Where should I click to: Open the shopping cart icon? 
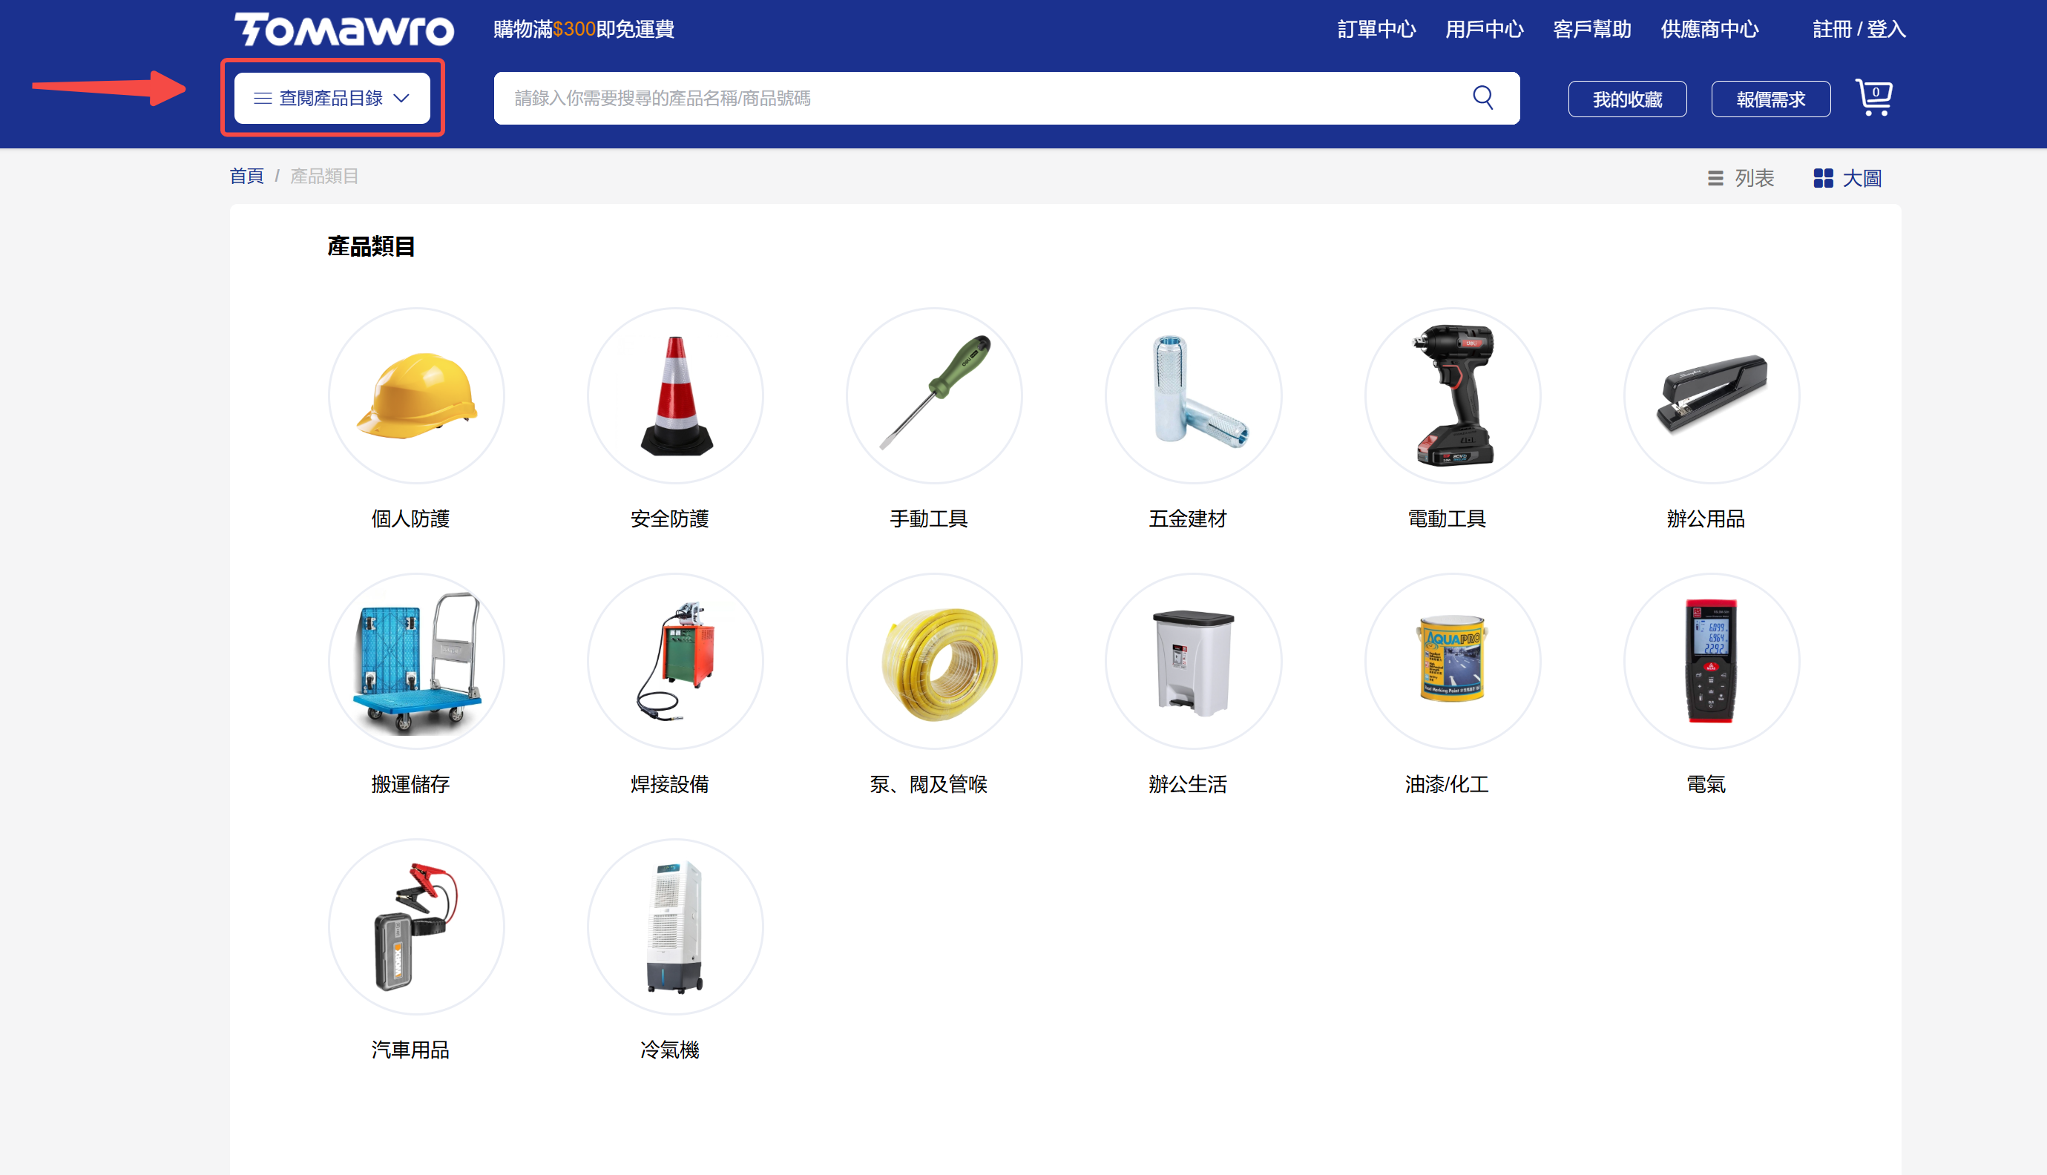[x=1873, y=98]
